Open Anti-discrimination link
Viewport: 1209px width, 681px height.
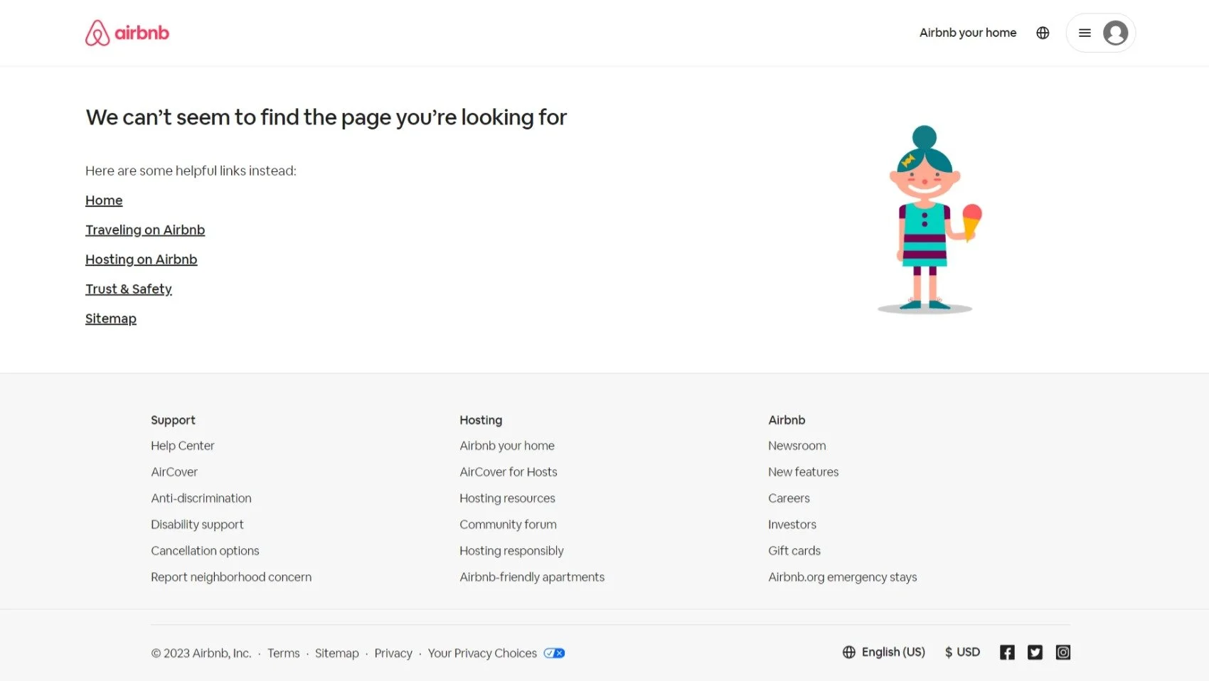[x=201, y=498]
